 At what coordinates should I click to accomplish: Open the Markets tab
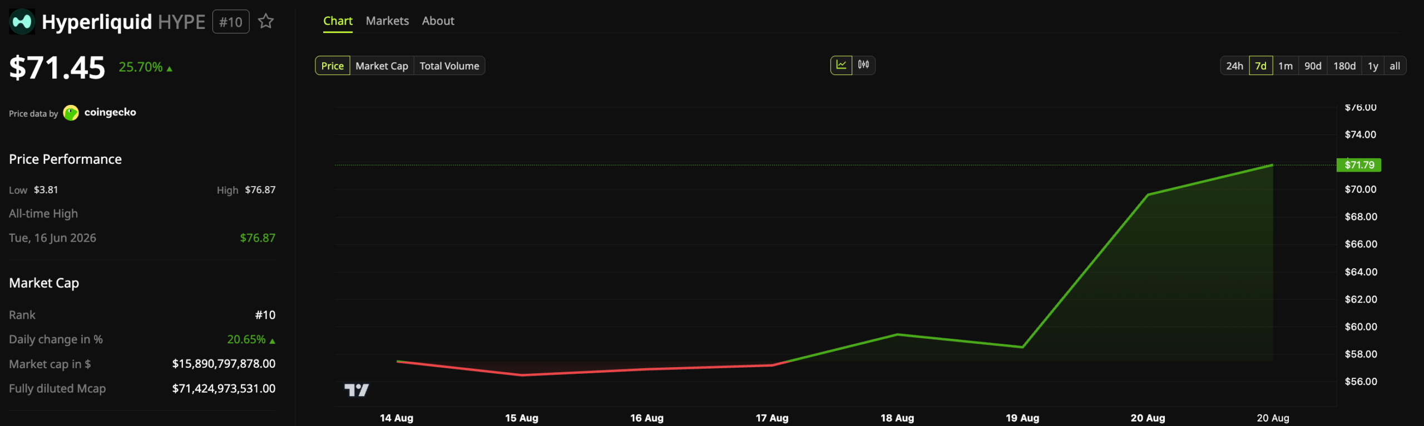387,21
